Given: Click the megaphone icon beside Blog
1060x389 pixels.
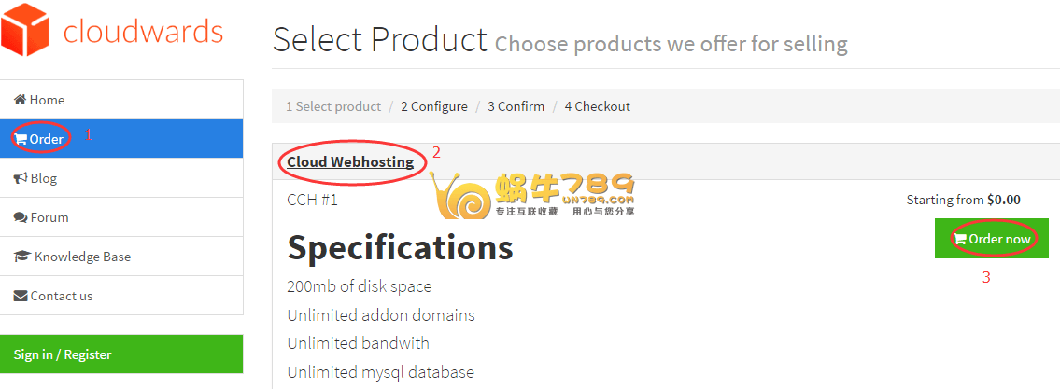Looking at the screenshot, I should (x=21, y=178).
